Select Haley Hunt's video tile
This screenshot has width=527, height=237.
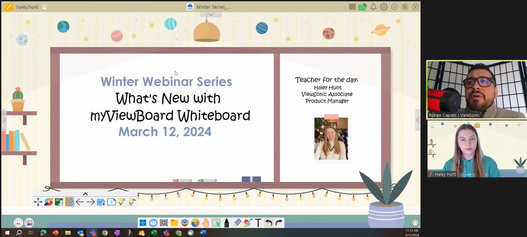[476, 149]
